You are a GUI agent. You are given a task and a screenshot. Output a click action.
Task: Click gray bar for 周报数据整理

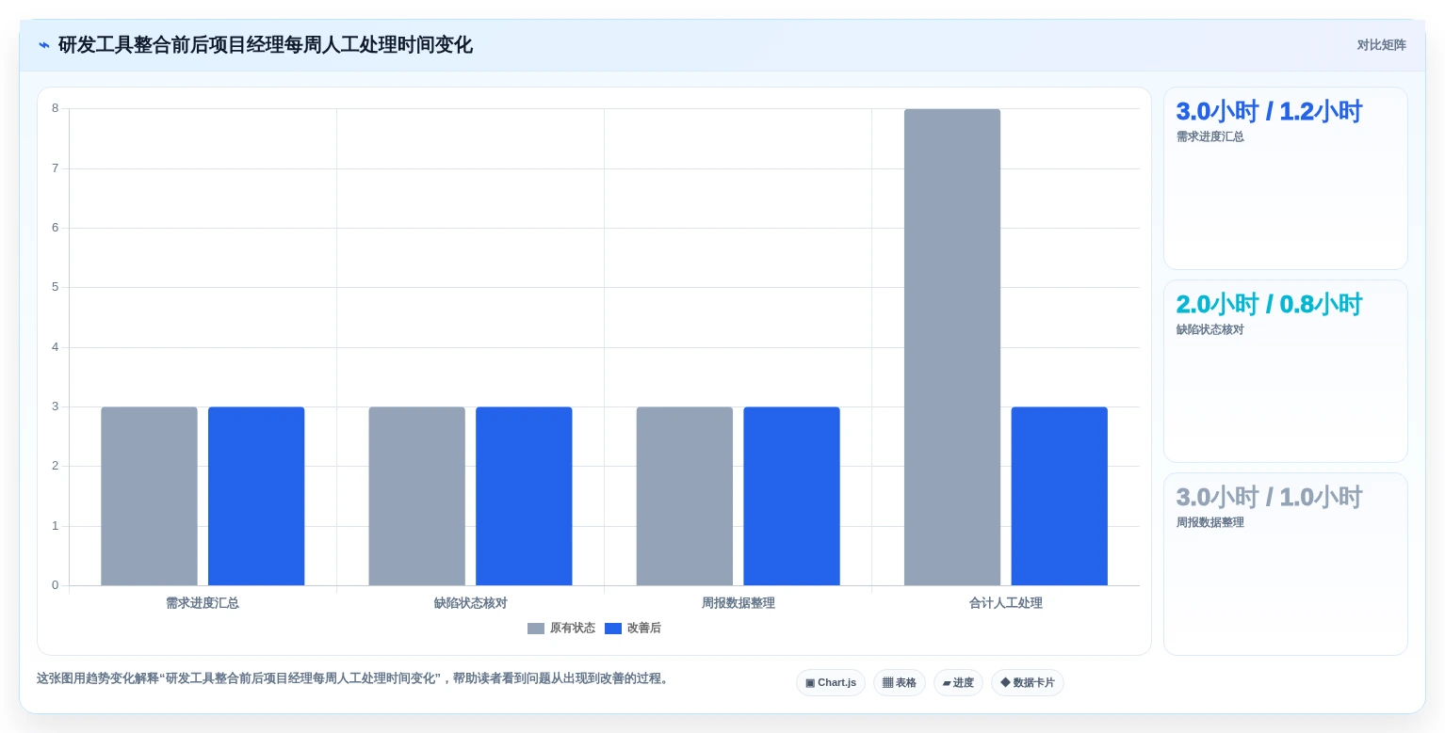click(x=685, y=496)
